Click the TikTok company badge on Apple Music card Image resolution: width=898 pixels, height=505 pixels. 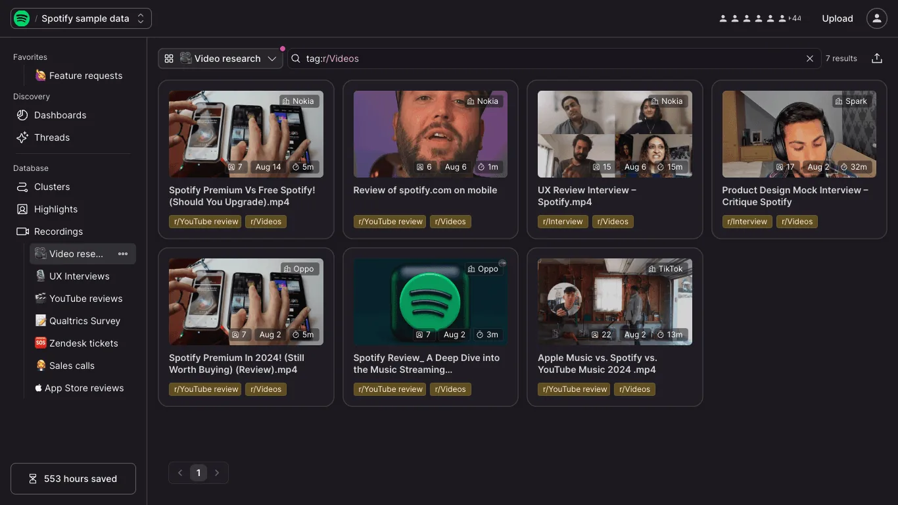(x=665, y=269)
